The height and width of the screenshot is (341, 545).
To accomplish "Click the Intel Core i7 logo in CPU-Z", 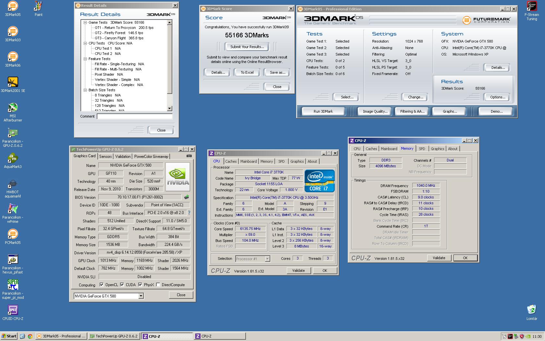I will pyautogui.click(x=320, y=181).
